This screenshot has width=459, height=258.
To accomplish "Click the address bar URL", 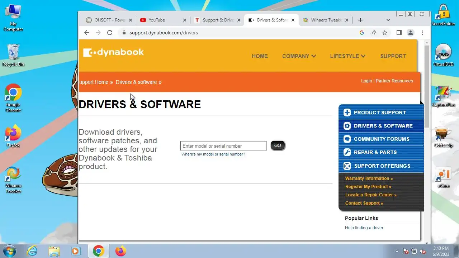I will 164,33.
